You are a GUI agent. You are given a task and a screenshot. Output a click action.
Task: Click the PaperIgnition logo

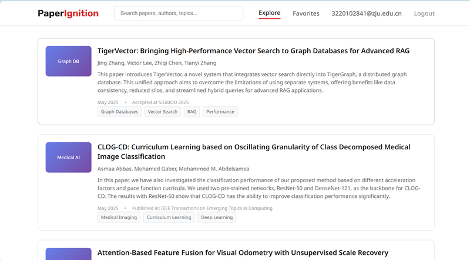click(x=68, y=13)
